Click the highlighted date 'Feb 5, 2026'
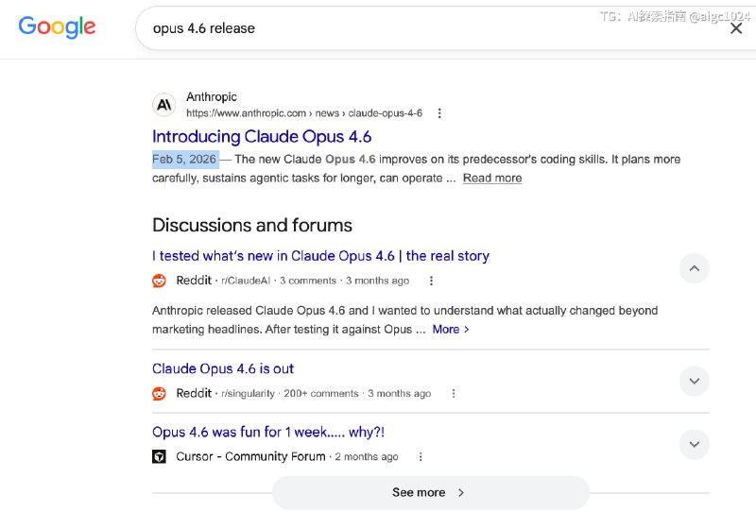This screenshot has width=756, height=529. coord(185,160)
